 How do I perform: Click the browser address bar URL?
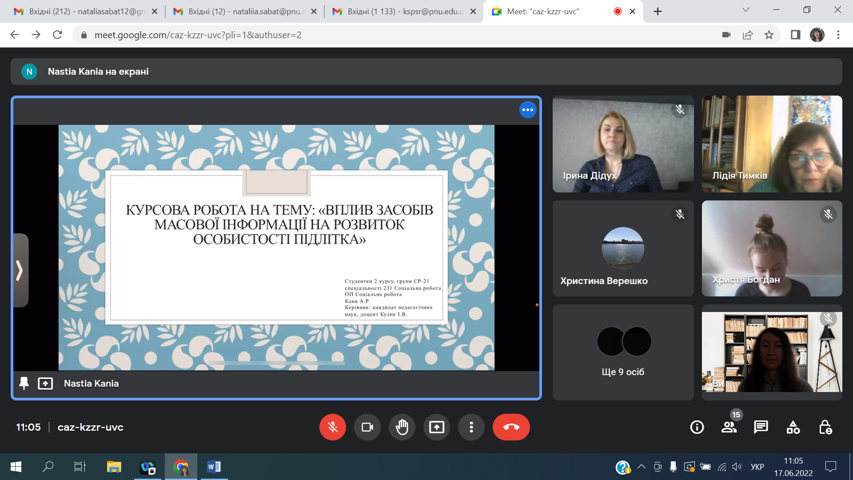tap(198, 35)
